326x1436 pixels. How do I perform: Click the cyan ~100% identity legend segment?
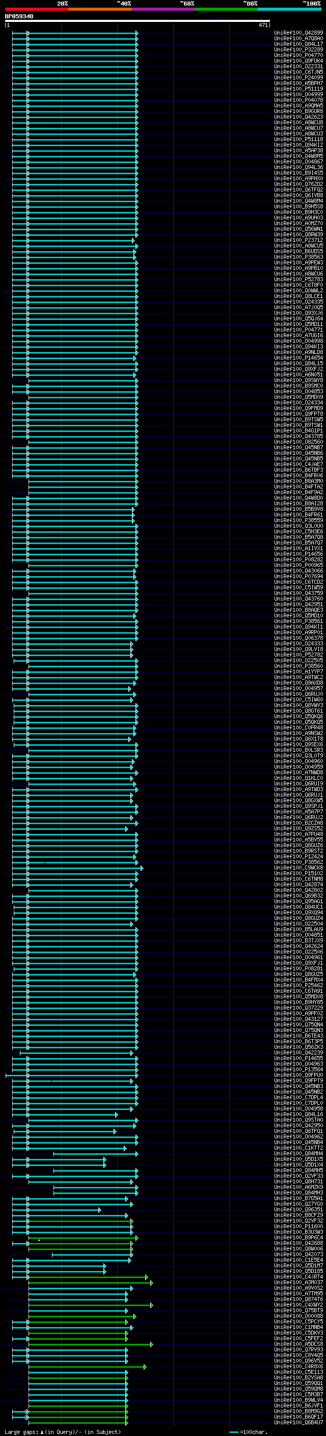point(290,9)
